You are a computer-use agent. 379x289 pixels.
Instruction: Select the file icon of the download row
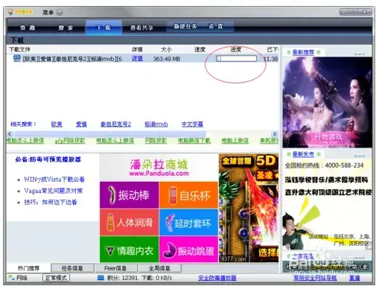pos(17,58)
